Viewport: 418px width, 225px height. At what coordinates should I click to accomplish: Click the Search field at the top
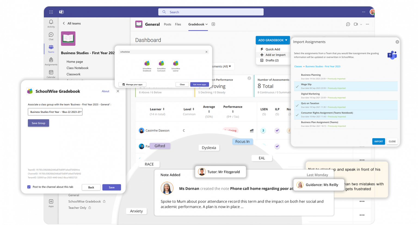click(211, 12)
